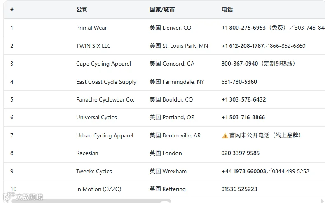Click Primal Wear phone +1 800-275-6953

click(243, 28)
